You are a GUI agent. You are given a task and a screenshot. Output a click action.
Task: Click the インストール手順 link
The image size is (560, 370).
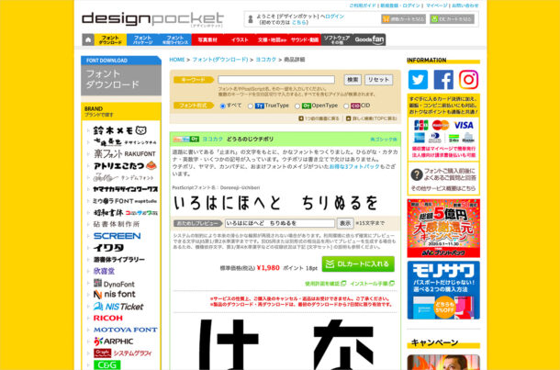click(x=372, y=284)
